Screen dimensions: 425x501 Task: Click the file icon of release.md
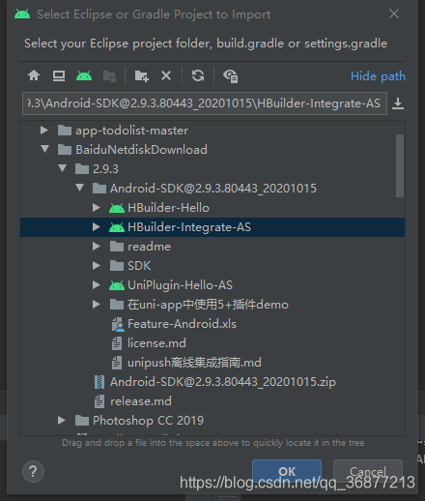click(x=99, y=401)
